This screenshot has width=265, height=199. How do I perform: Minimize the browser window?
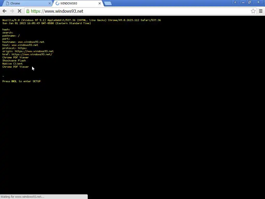[x=243, y=2]
